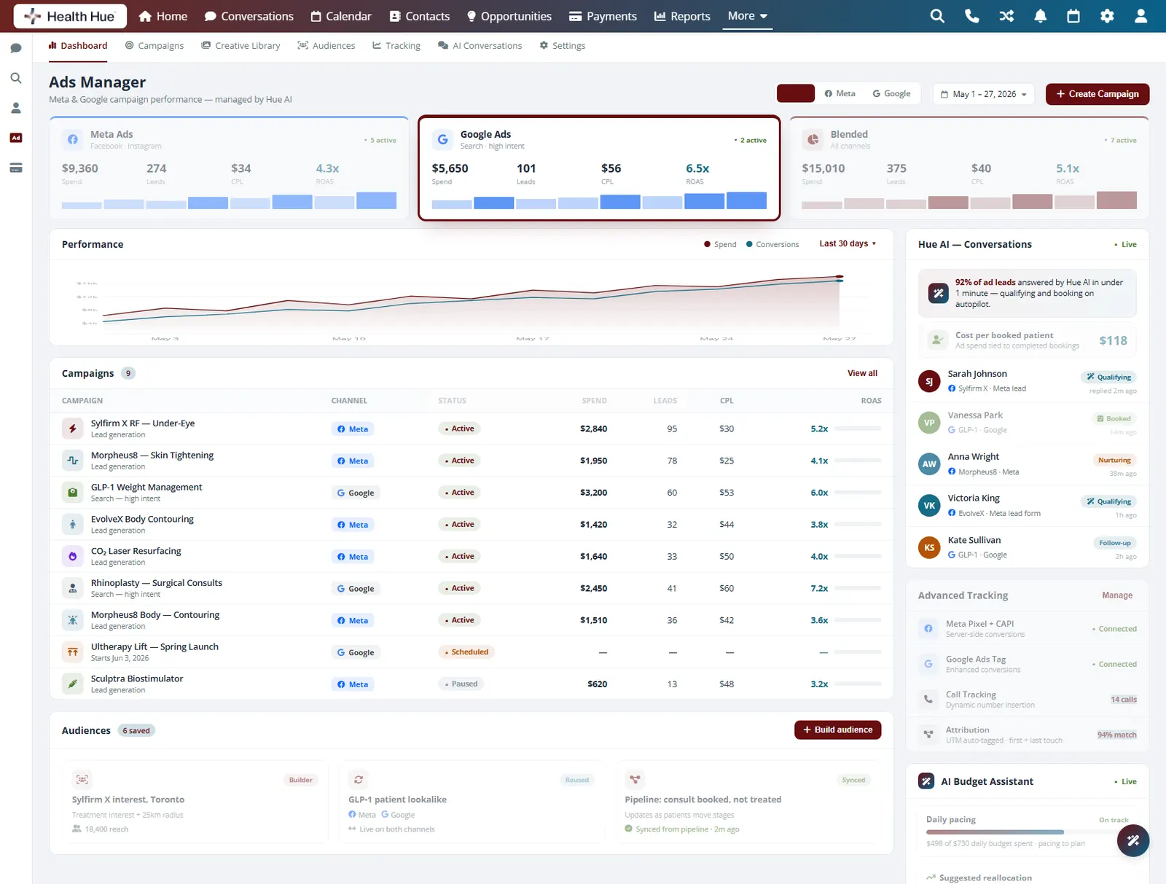
Task: Open the gear settings icon in header
Action: pos(1107,16)
